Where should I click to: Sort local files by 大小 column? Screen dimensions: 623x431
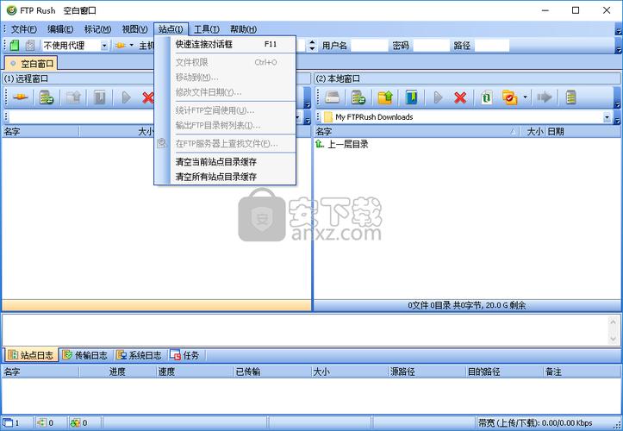[x=532, y=132]
